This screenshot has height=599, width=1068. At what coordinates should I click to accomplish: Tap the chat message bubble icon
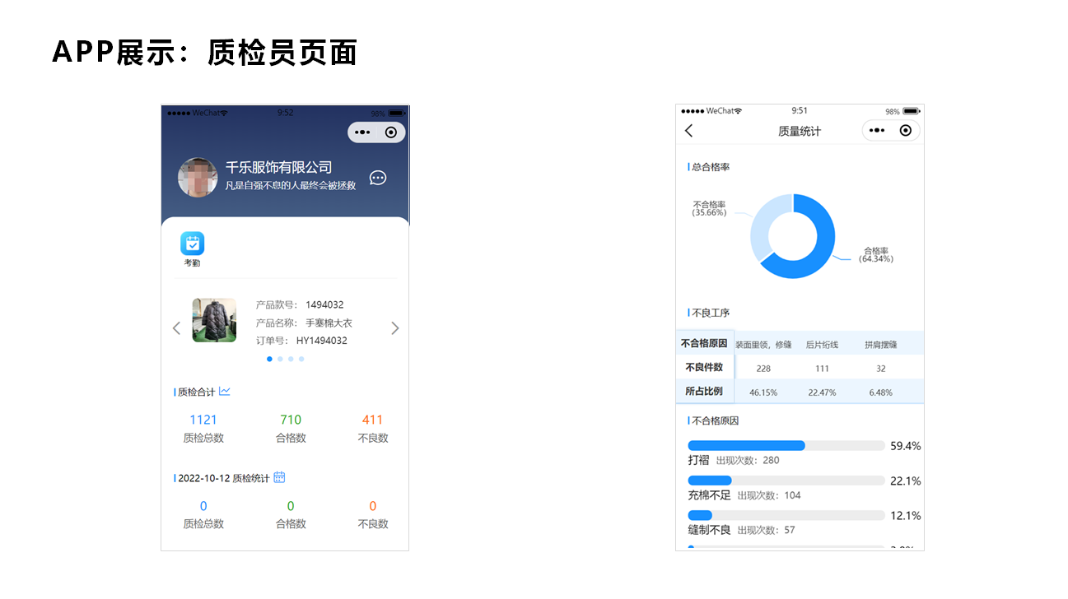[378, 178]
